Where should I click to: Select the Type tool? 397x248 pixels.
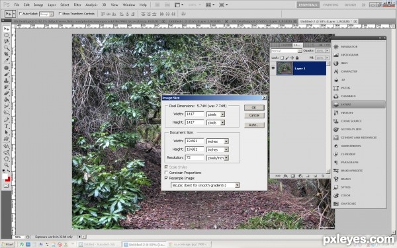(7, 126)
